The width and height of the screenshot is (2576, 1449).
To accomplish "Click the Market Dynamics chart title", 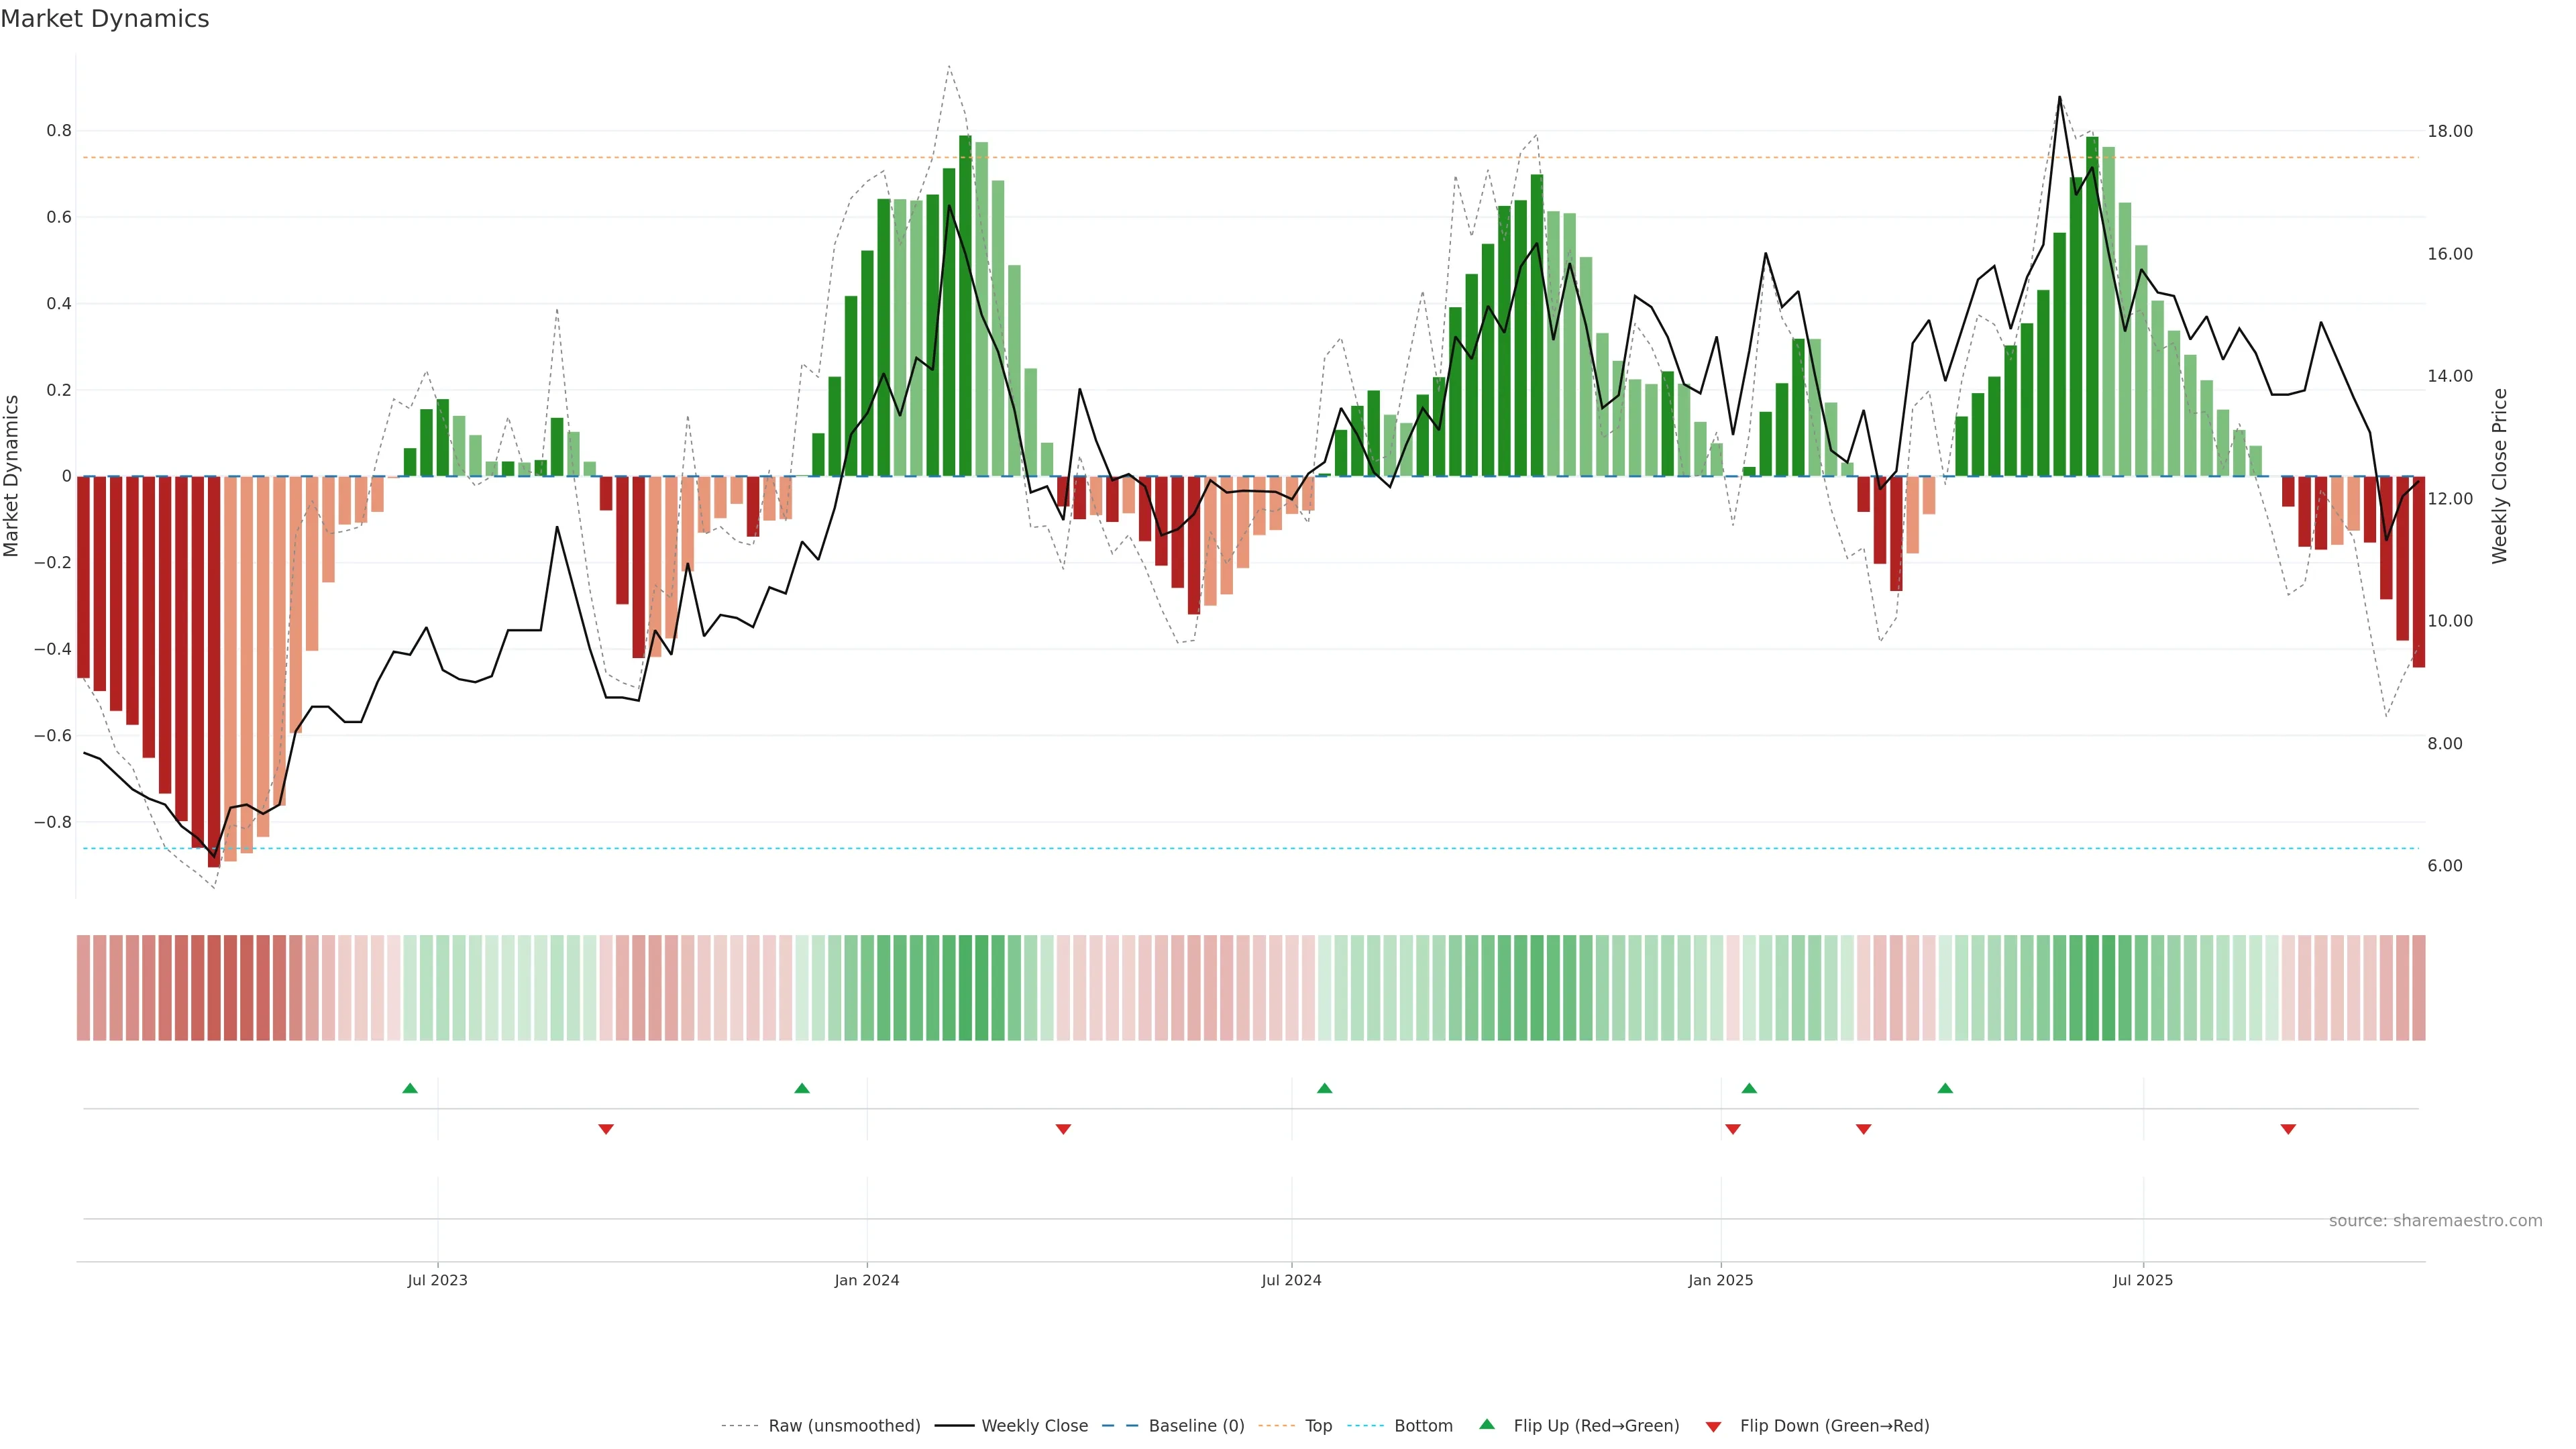I will pos(105,19).
